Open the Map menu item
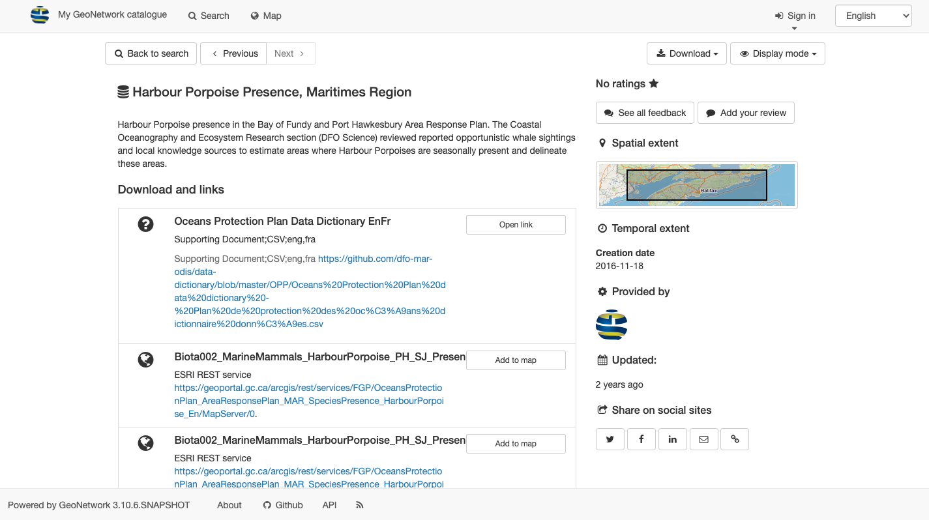 (x=266, y=16)
